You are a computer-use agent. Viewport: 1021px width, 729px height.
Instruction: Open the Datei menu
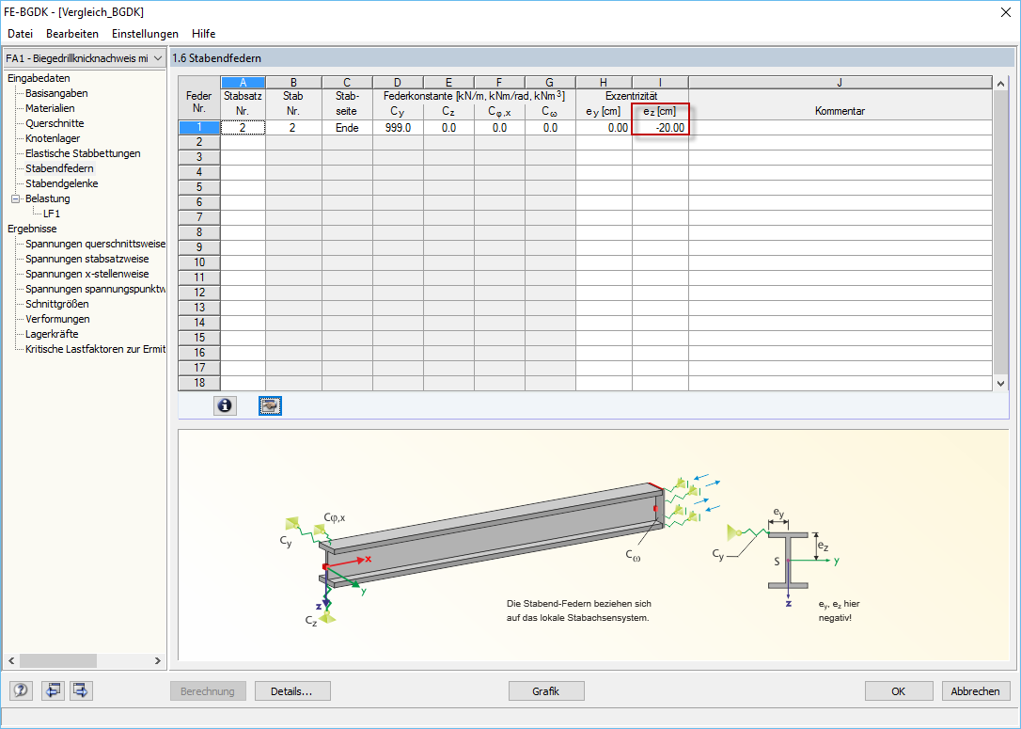20,34
